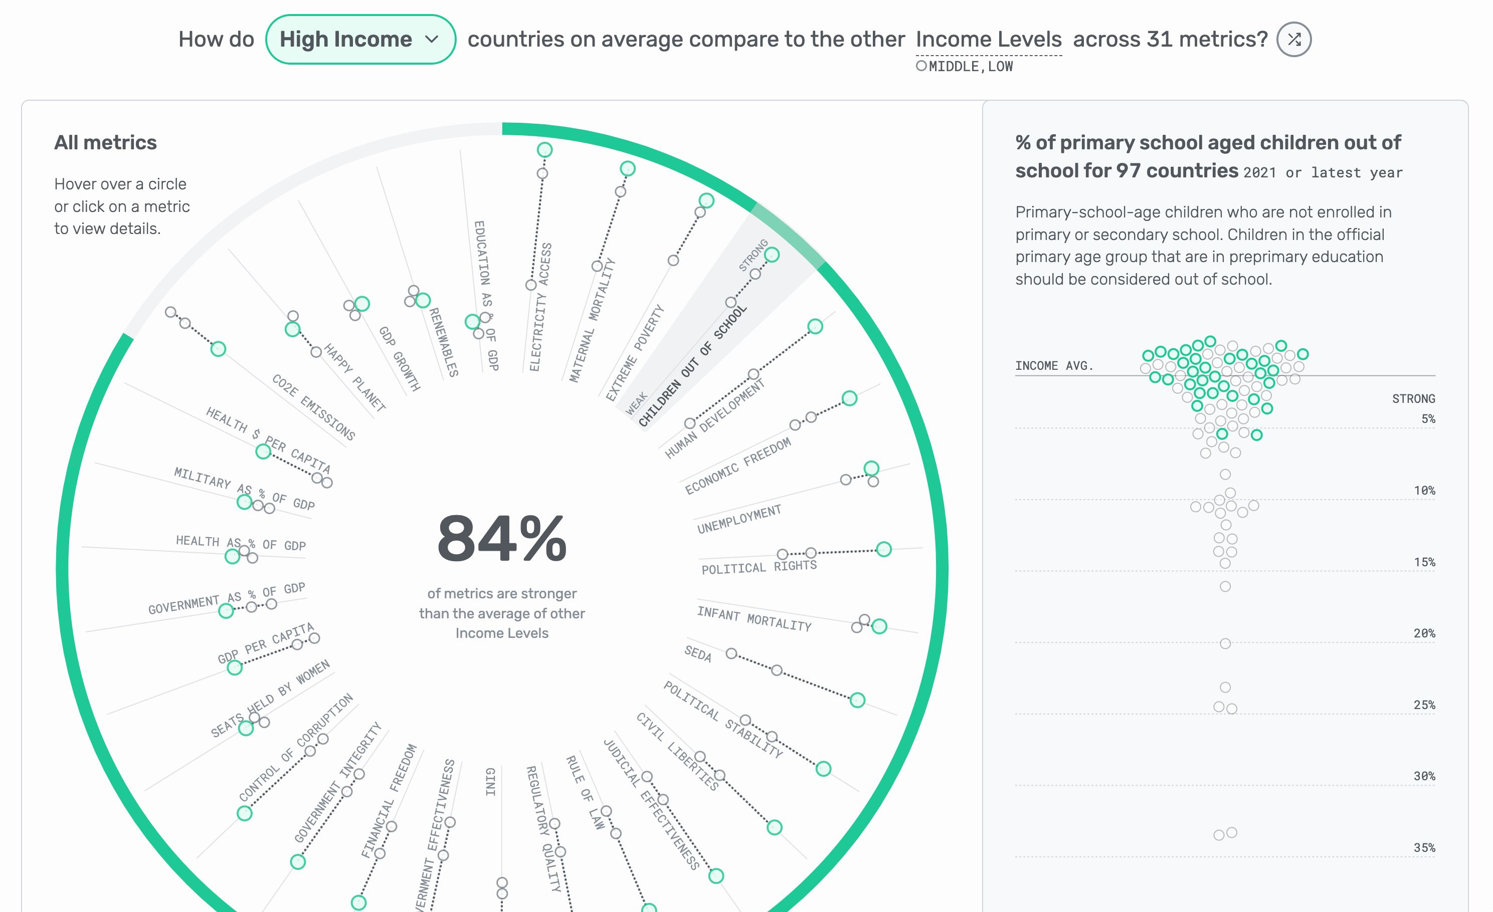Click green circle on Civil Liberties line

tap(774, 827)
